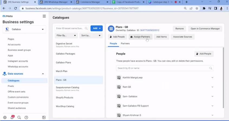Bookmark this page with the star icon
This screenshot has width=229, height=121.
click(197, 8)
